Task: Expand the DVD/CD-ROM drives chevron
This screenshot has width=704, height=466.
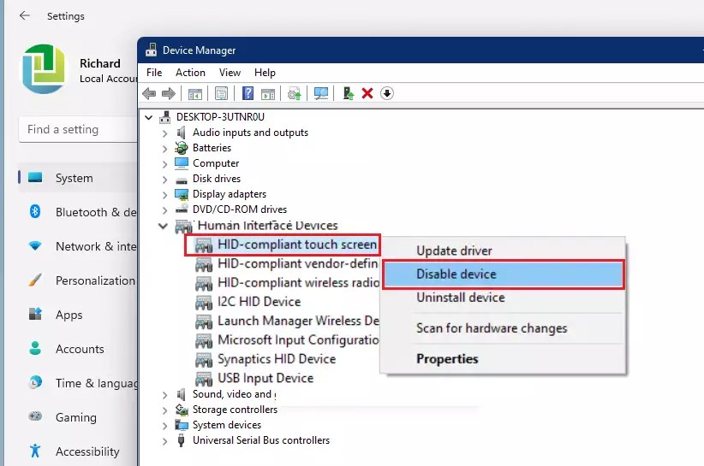Action: click(164, 210)
